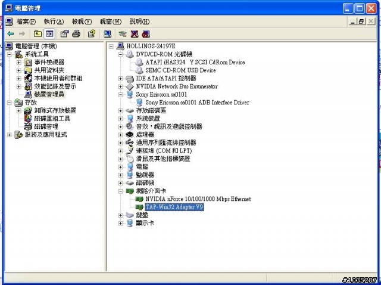Select 效能記錄及警示 node
The image size is (381, 285).
pyautogui.click(x=55, y=86)
